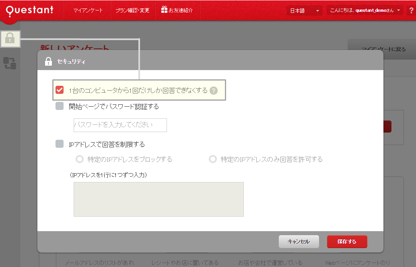Click the ? help icon in top bar
Image resolution: width=416 pixels, height=267 pixels.
click(x=410, y=10)
